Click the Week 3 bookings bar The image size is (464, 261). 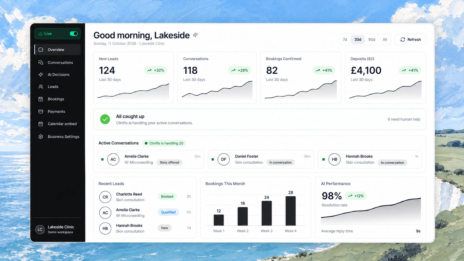pos(267,213)
